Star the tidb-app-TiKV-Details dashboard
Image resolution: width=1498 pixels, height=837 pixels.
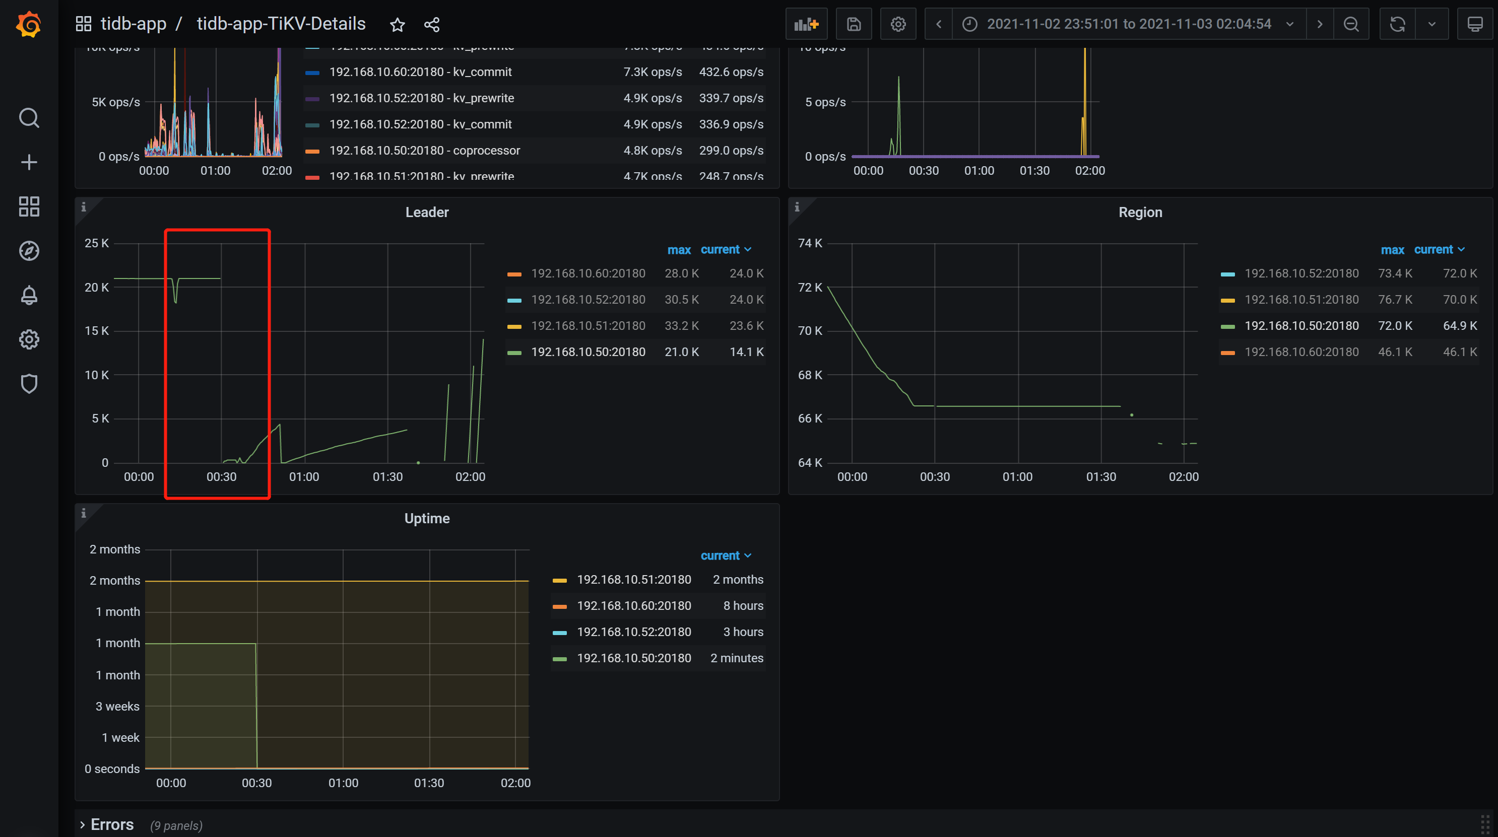pyautogui.click(x=397, y=24)
